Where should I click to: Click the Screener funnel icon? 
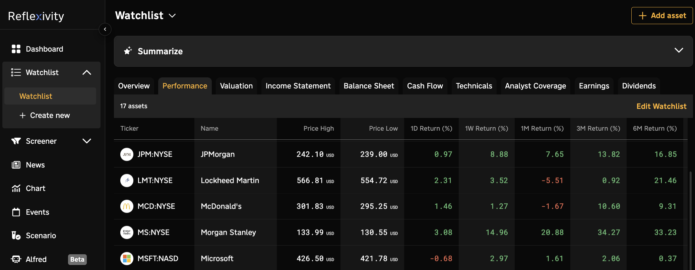(x=16, y=141)
